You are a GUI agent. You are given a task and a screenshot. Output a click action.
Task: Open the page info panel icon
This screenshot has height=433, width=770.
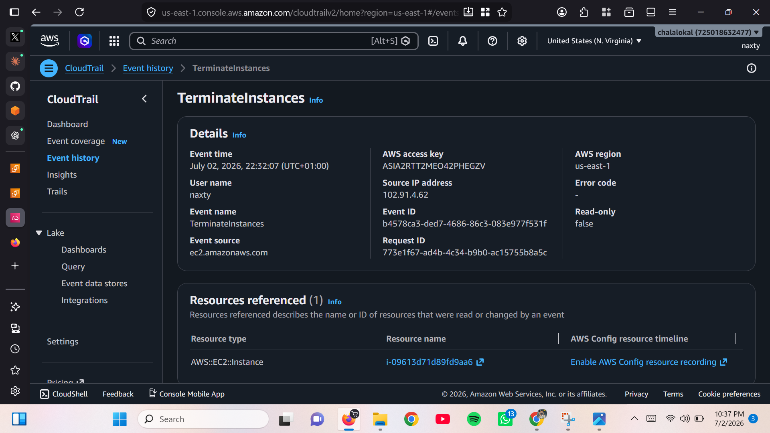click(x=752, y=68)
